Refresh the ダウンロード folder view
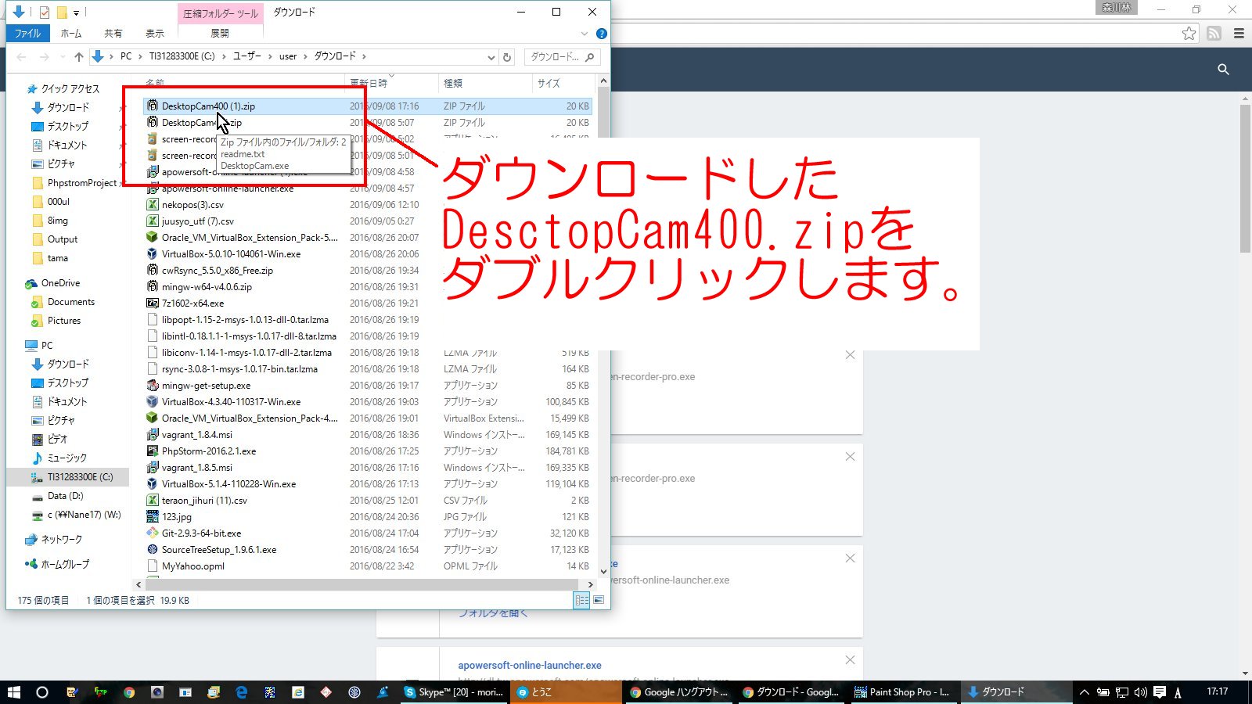This screenshot has height=704, width=1252. pyautogui.click(x=507, y=57)
